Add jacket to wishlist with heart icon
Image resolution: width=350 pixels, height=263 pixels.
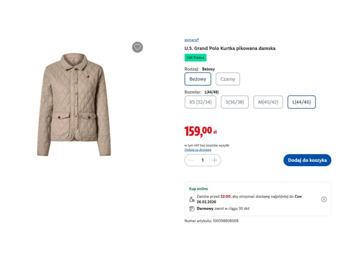pyautogui.click(x=137, y=47)
